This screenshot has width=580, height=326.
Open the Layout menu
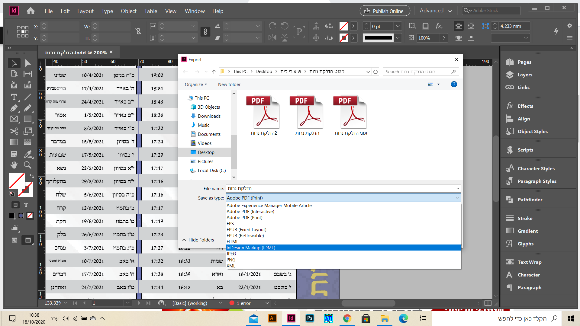point(85,11)
